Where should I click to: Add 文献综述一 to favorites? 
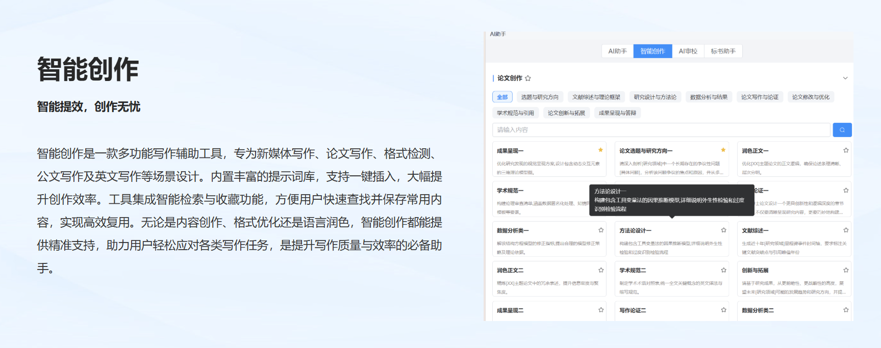click(x=845, y=230)
